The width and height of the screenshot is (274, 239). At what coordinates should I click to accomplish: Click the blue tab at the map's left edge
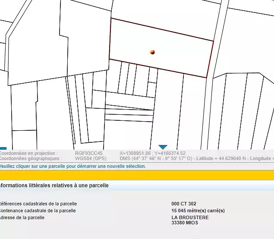3,148
